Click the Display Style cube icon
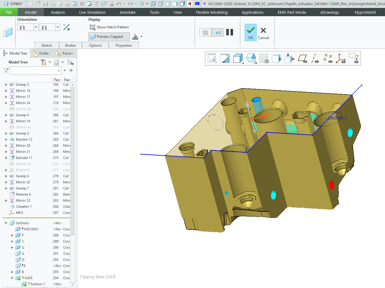 pos(238,58)
